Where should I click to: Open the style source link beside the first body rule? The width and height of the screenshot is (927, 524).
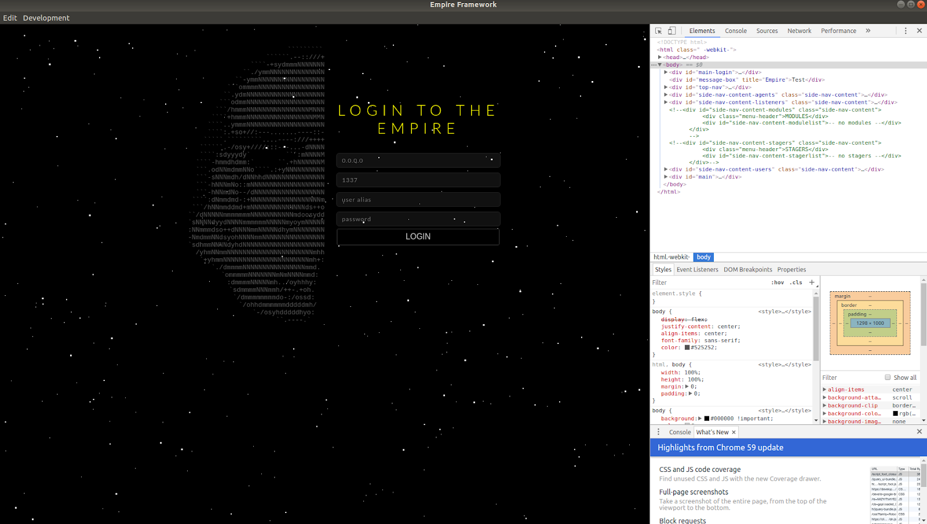(784, 312)
